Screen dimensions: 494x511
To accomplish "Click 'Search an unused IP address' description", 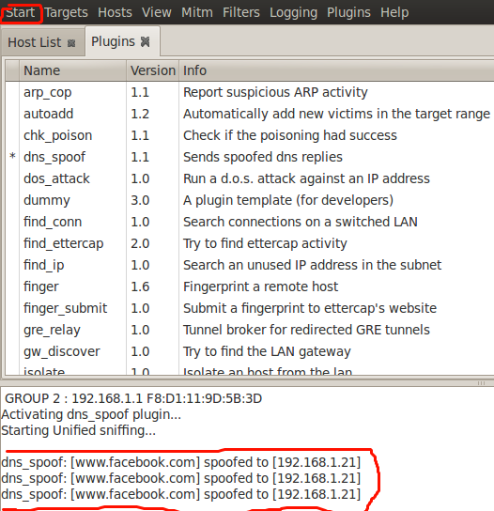I will [312, 265].
